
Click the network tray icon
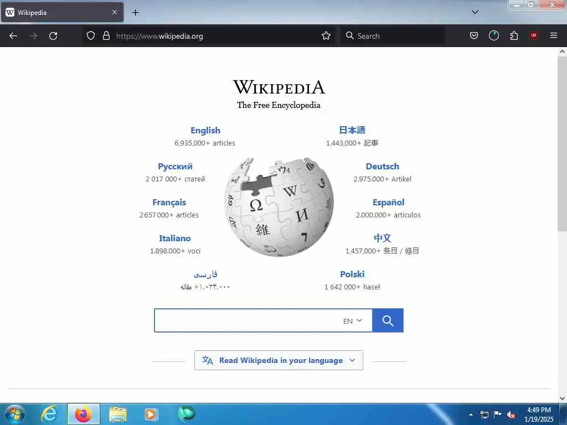(484, 414)
